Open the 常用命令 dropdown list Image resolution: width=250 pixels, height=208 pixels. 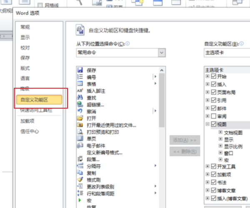coord(162,53)
